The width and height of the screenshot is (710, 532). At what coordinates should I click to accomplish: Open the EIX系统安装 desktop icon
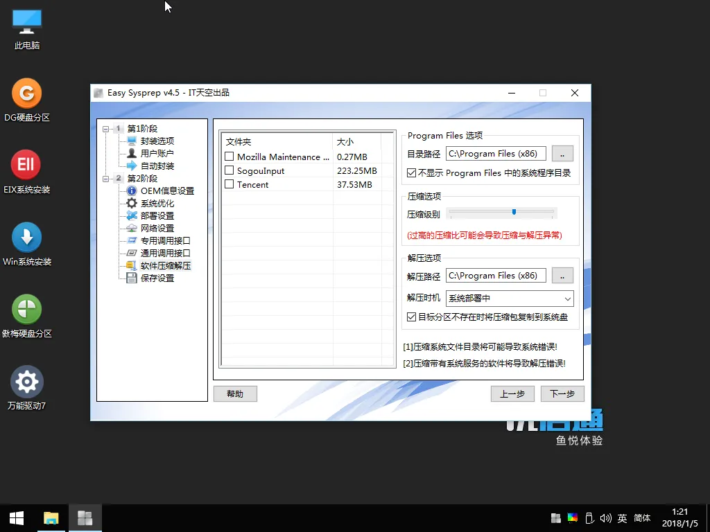26,166
